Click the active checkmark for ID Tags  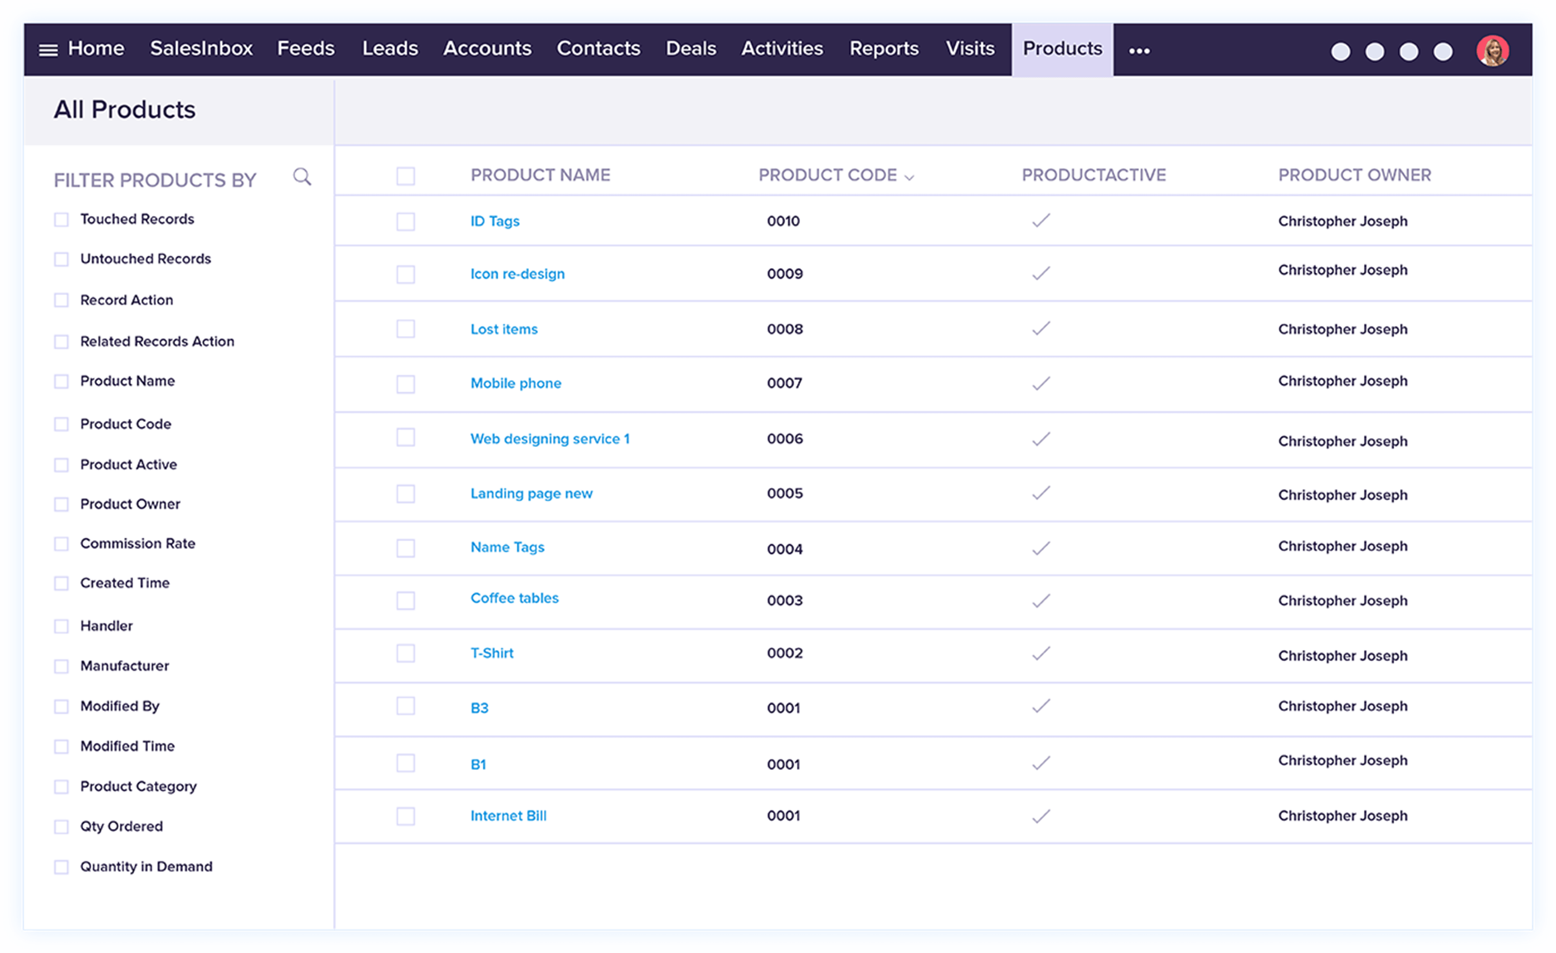click(1040, 220)
